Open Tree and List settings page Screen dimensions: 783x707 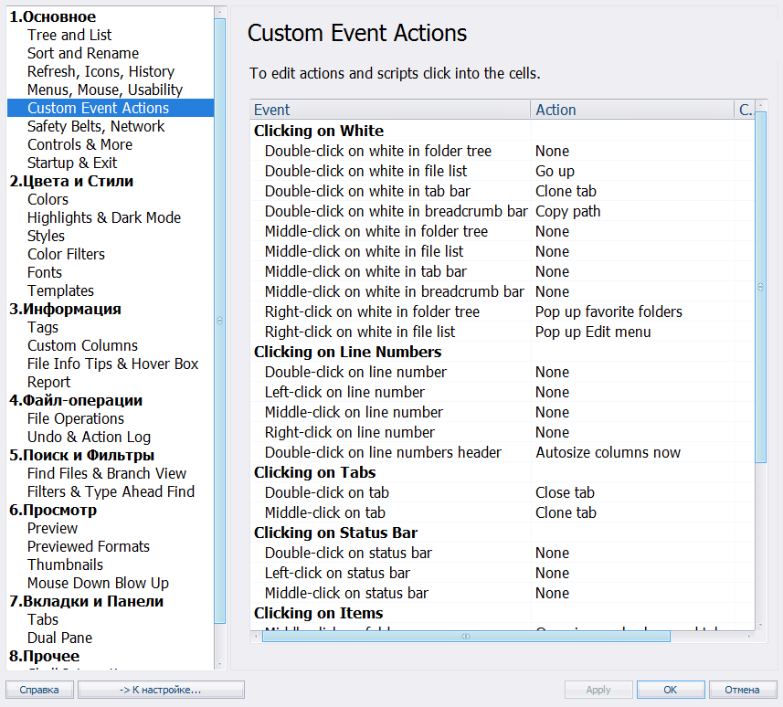(69, 35)
